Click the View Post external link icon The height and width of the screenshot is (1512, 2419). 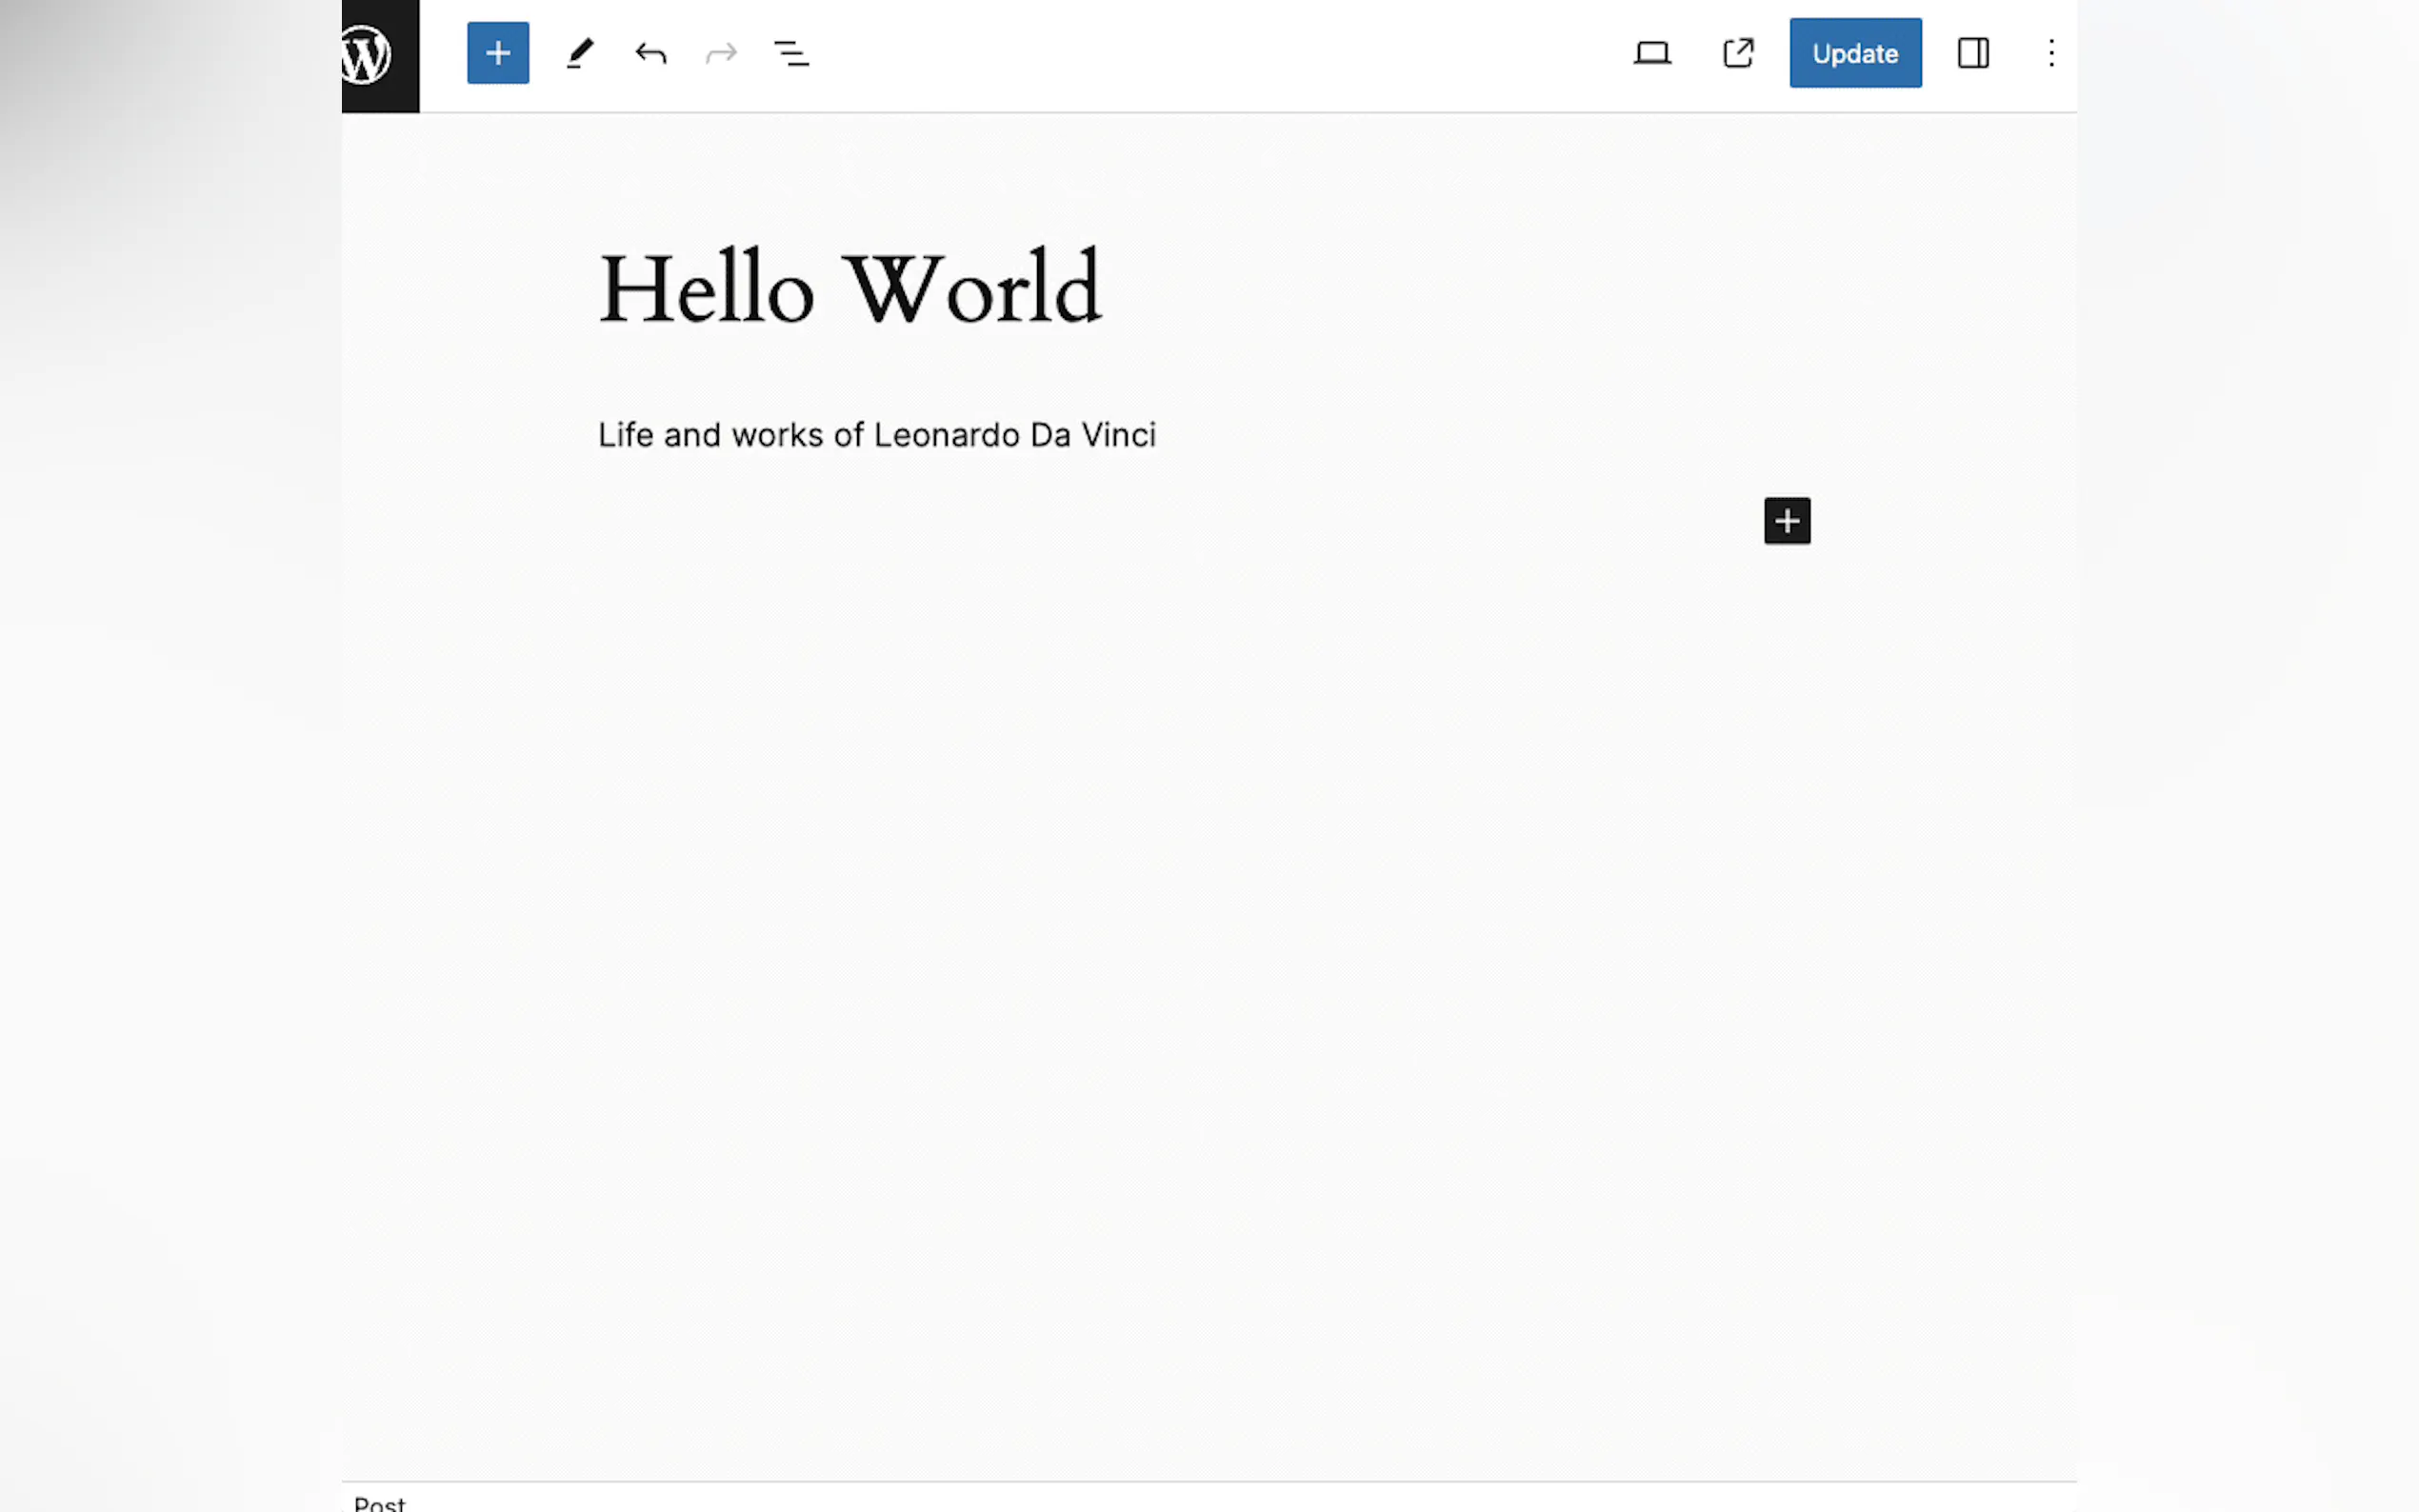pos(1737,52)
